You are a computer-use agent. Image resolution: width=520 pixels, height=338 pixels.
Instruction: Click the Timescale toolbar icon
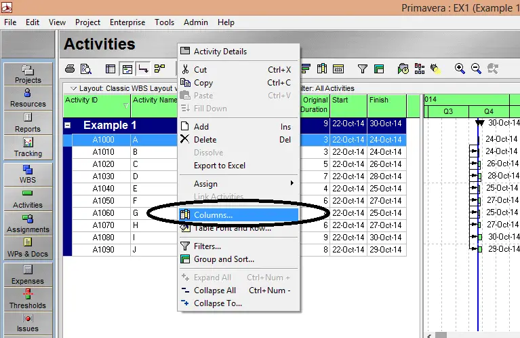[338, 69]
